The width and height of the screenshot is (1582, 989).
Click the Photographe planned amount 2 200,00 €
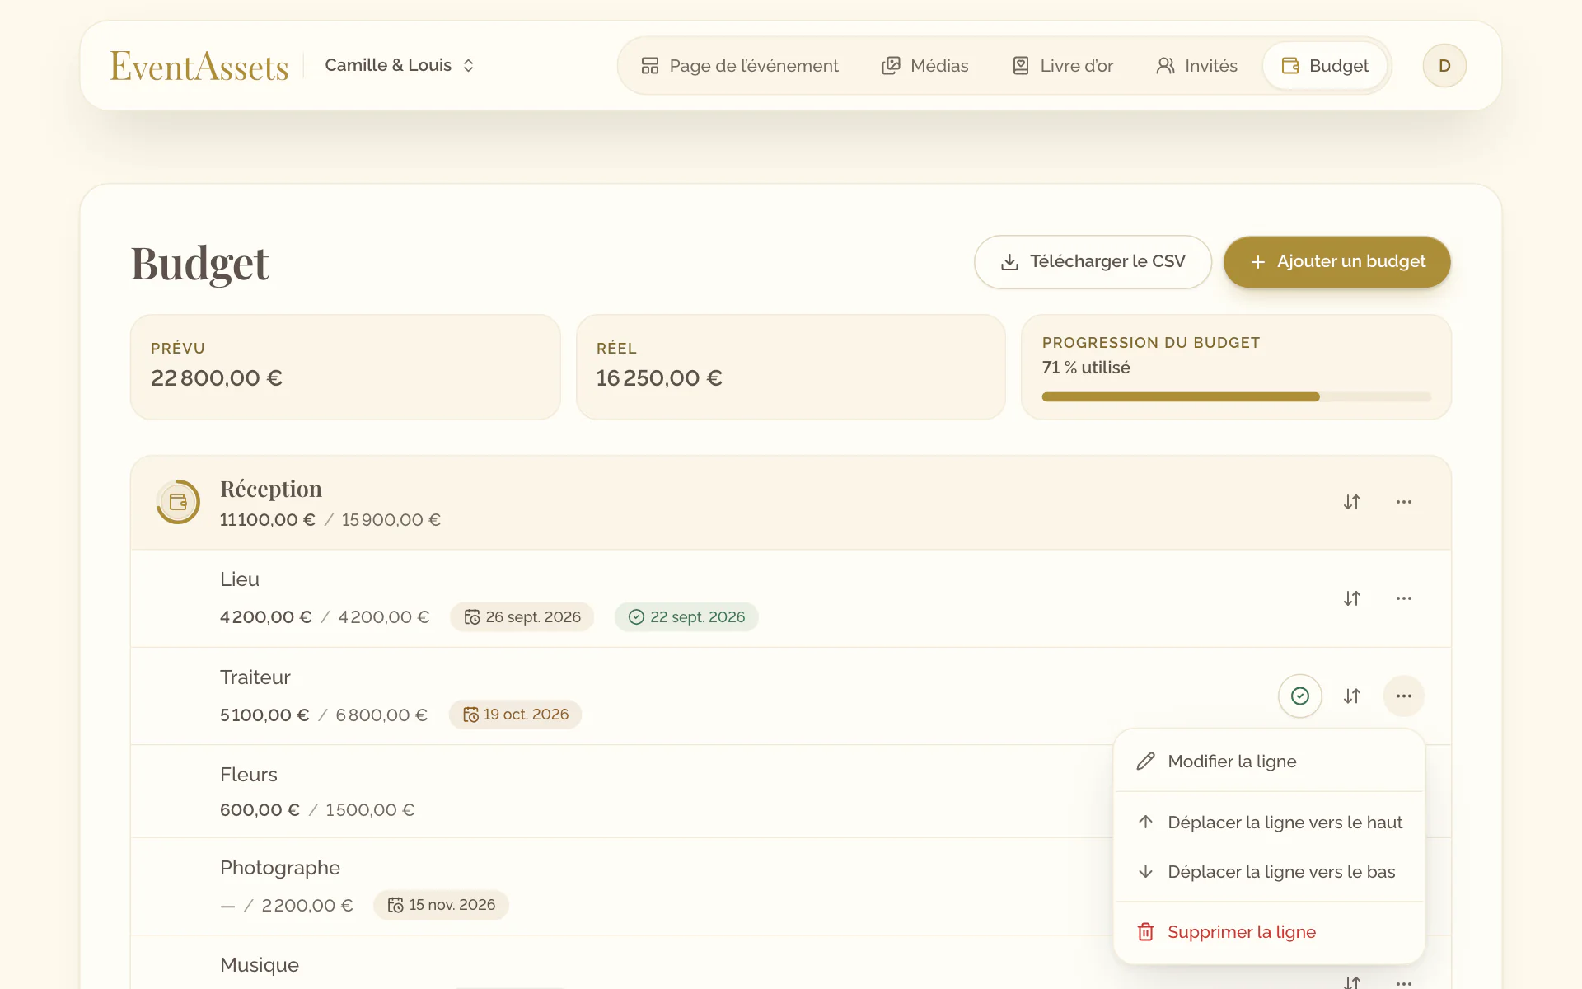coord(307,906)
